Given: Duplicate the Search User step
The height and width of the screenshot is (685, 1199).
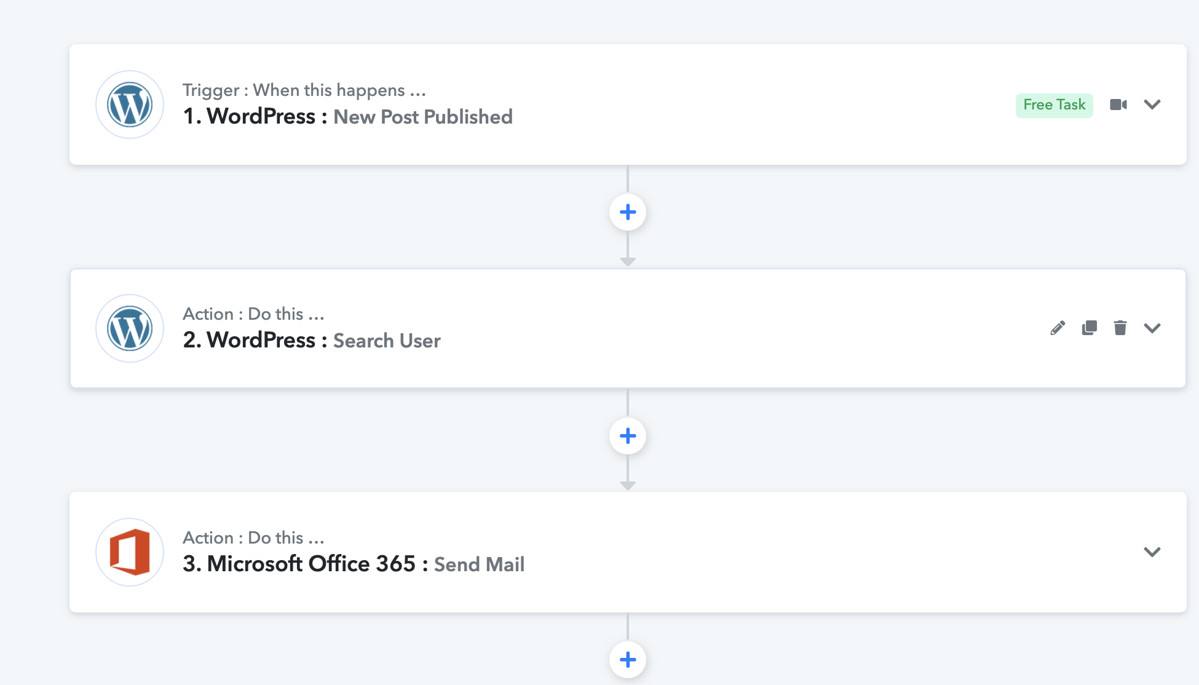Looking at the screenshot, I should pos(1089,328).
